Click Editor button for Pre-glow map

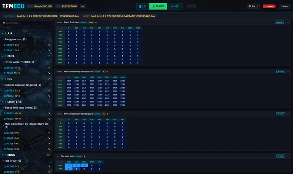click(281, 156)
